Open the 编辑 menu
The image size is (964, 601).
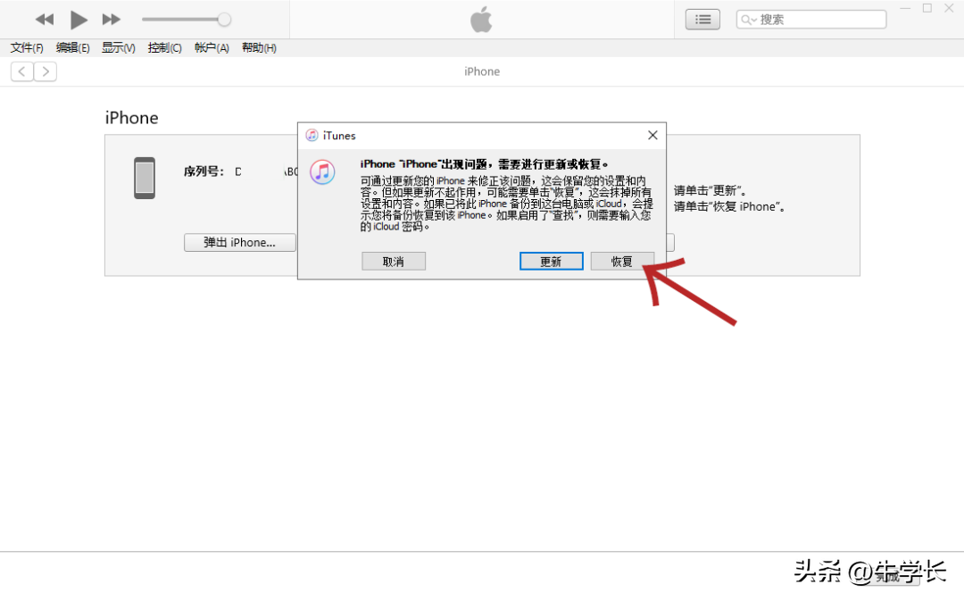click(x=72, y=47)
